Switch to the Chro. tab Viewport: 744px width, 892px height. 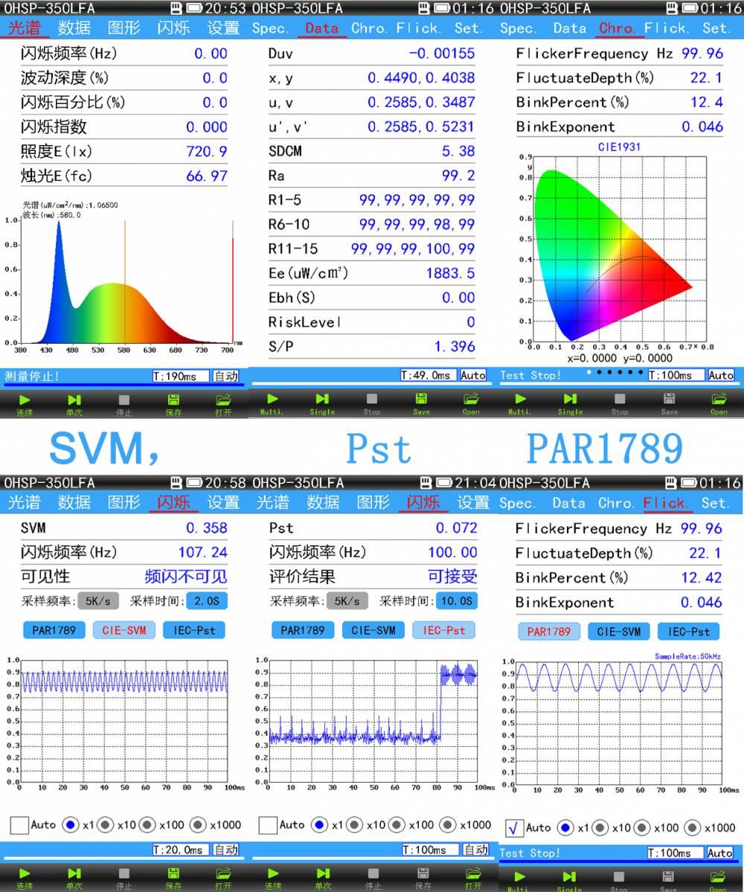click(618, 28)
